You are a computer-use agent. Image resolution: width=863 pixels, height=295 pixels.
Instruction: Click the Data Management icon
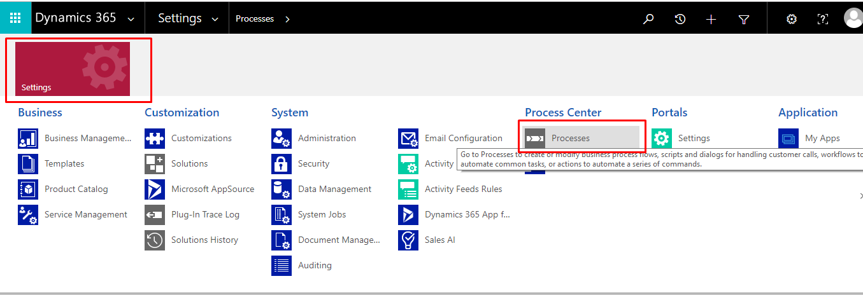coord(282,189)
